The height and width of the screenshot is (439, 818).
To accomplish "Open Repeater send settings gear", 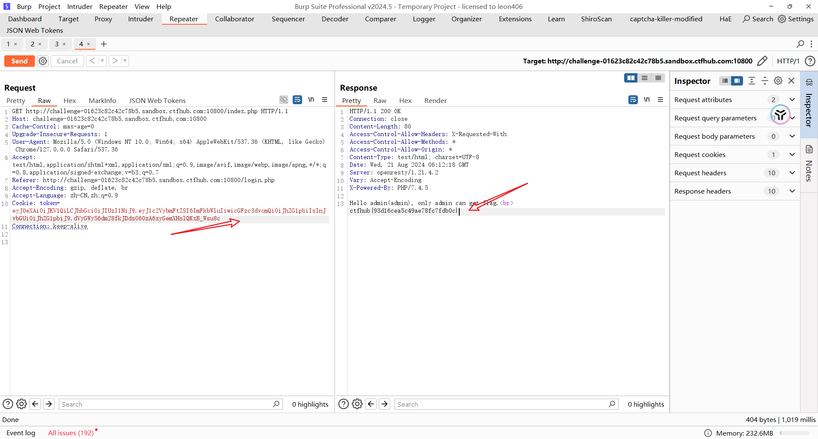I will pyautogui.click(x=43, y=61).
